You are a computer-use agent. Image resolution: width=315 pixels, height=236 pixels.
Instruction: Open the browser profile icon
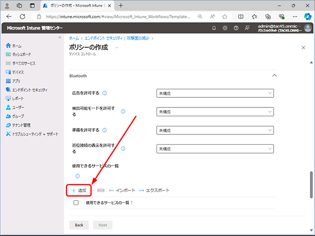[x=7, y=6]
